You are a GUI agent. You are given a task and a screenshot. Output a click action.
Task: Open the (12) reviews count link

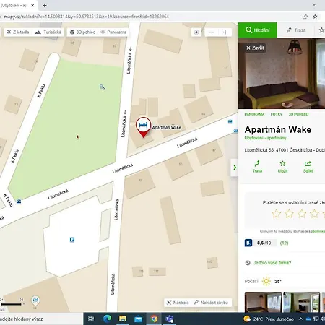284,243
